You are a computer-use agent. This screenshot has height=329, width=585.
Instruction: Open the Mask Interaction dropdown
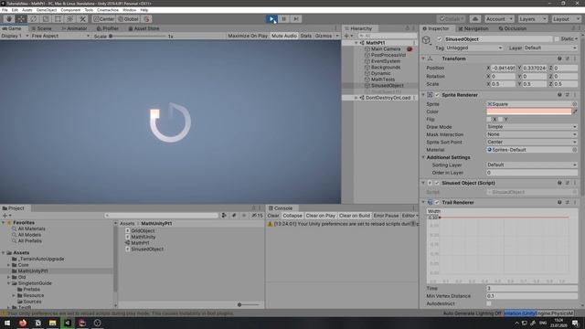pos(532,134)
